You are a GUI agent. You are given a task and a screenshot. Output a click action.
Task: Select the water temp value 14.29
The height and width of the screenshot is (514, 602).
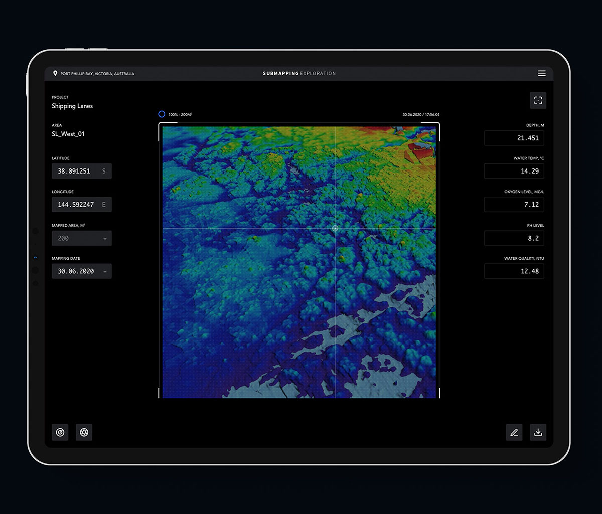(x=514, y=171)
